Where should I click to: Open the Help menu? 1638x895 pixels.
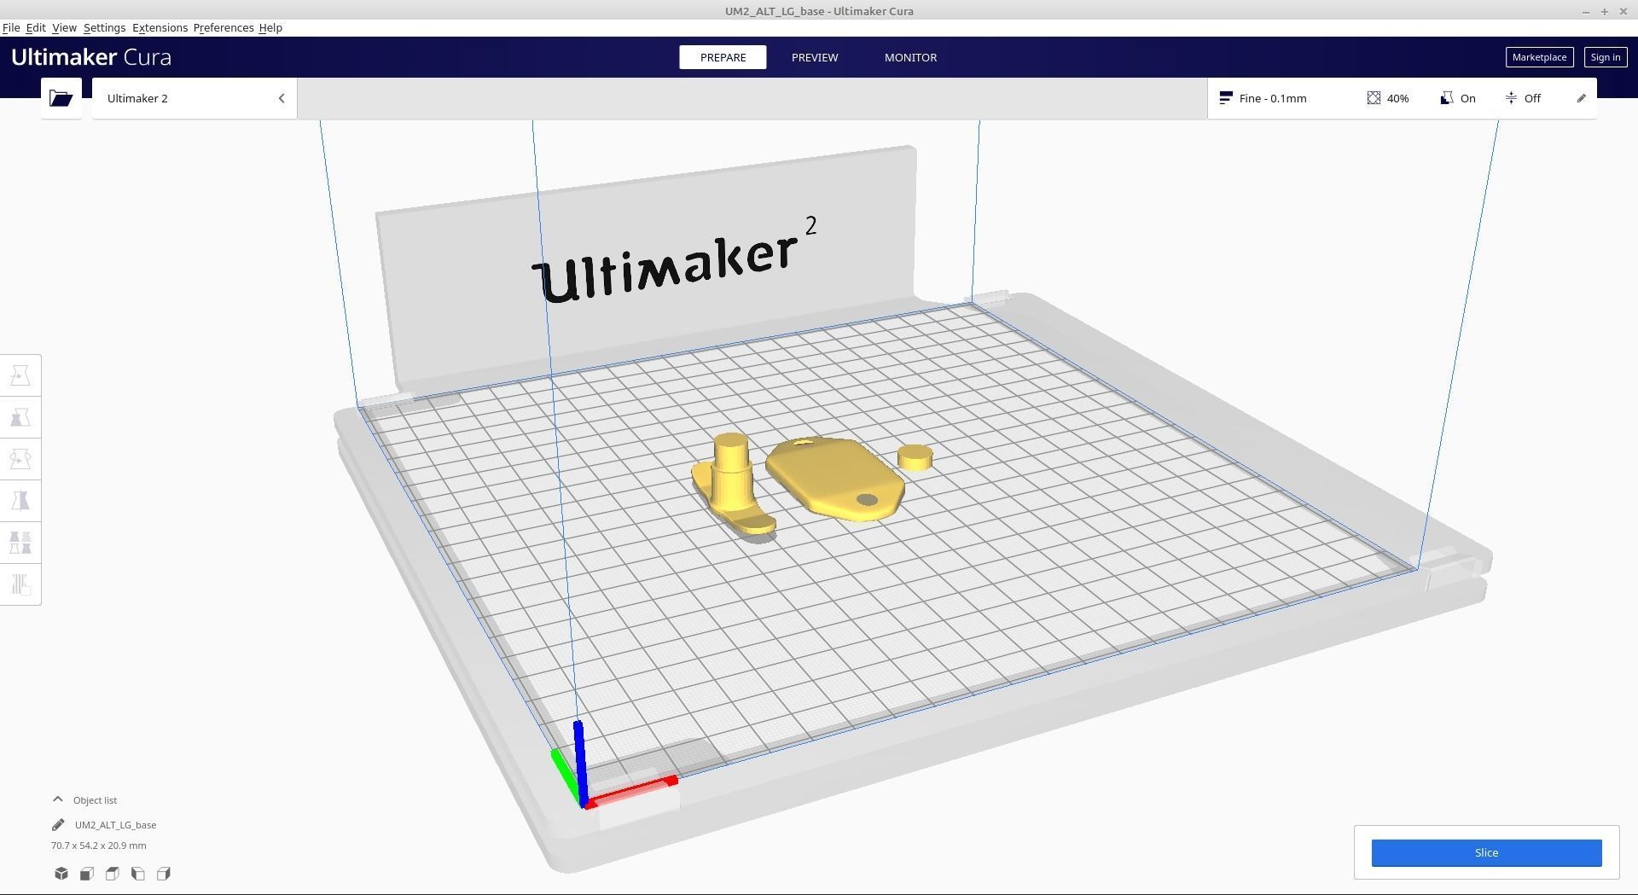pos(270,28)
